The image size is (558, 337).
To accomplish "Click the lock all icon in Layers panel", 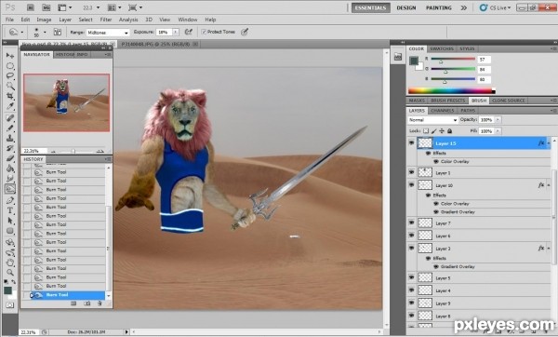I will (x=450, y=131).
